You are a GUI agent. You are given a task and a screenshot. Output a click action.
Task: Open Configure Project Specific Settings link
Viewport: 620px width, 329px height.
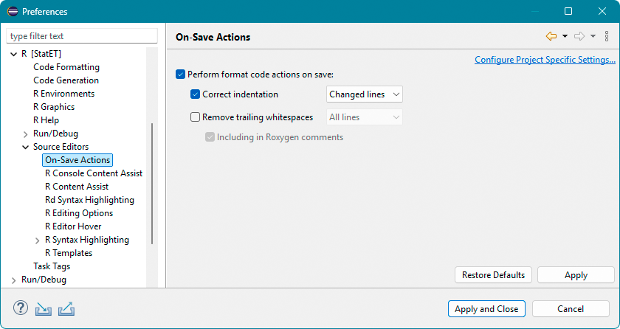pos(545,60)
